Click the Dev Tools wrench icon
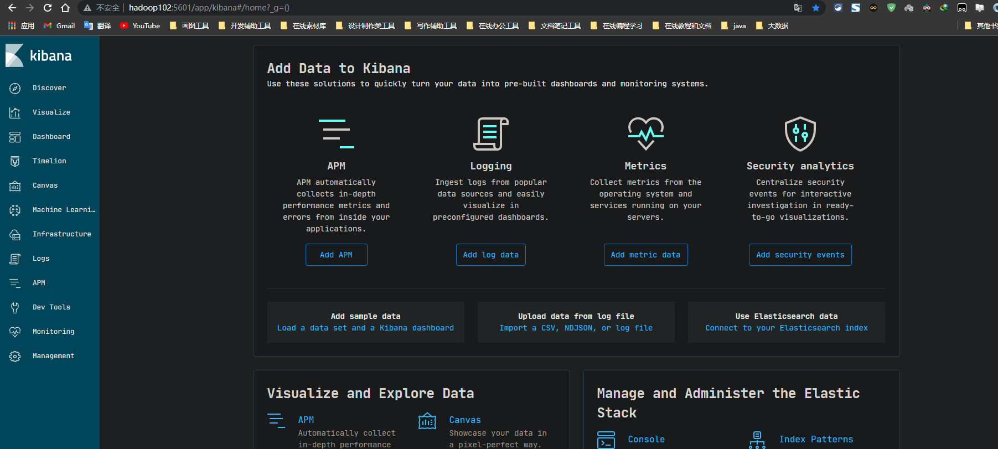This screenshot has height=449, width=998. click(15, 307)
